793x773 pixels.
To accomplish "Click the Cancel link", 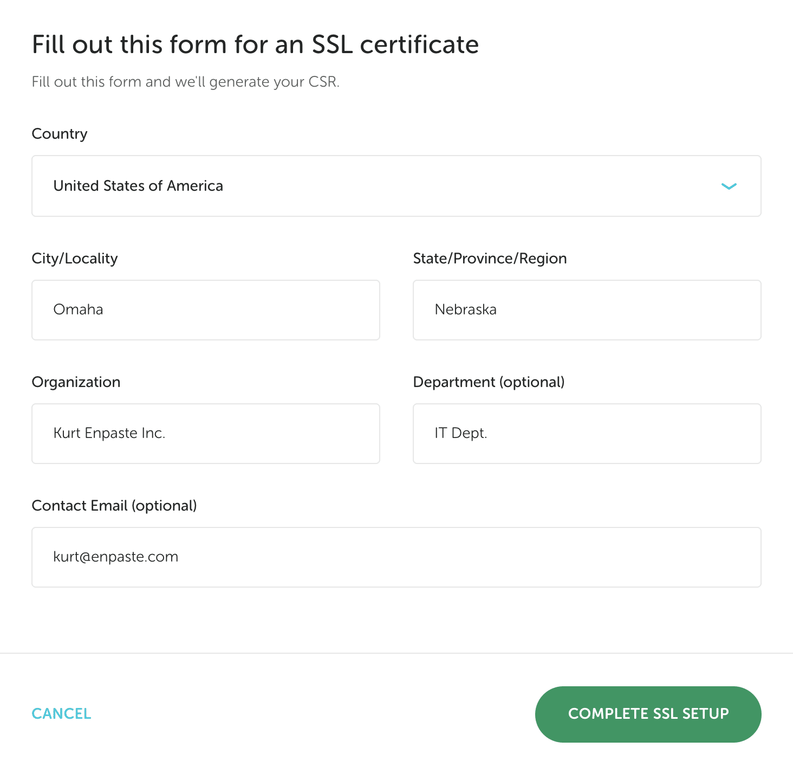I will pos(62,713).
